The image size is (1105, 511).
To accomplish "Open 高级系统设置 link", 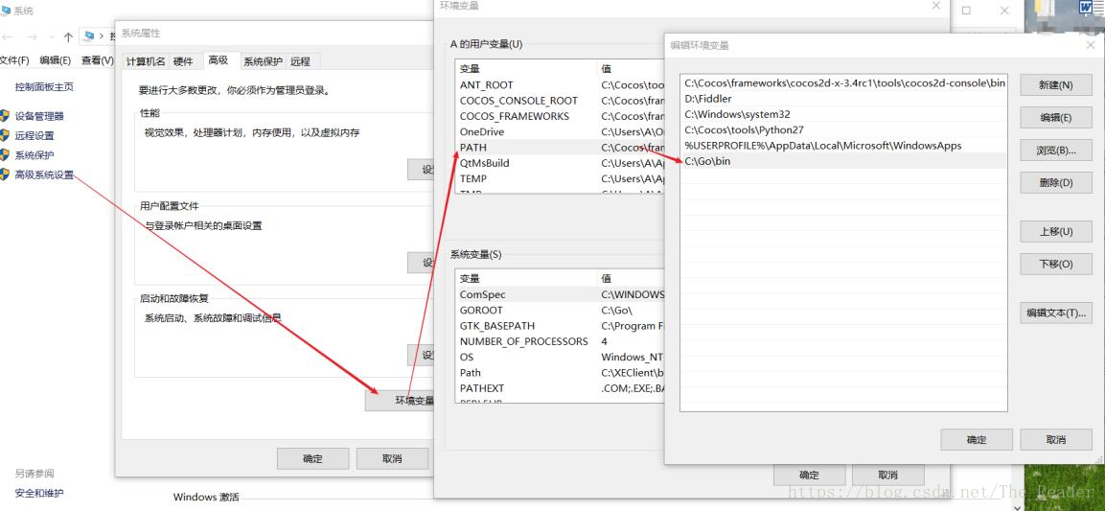I will point(44,174).
